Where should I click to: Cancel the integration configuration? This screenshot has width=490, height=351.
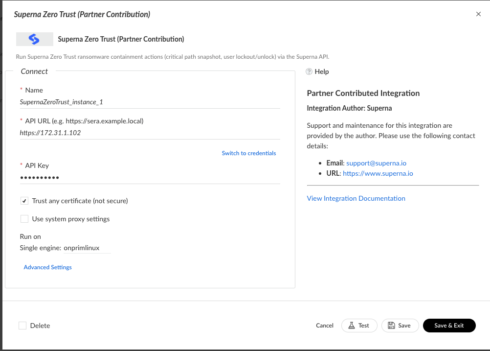pos(325,326)
